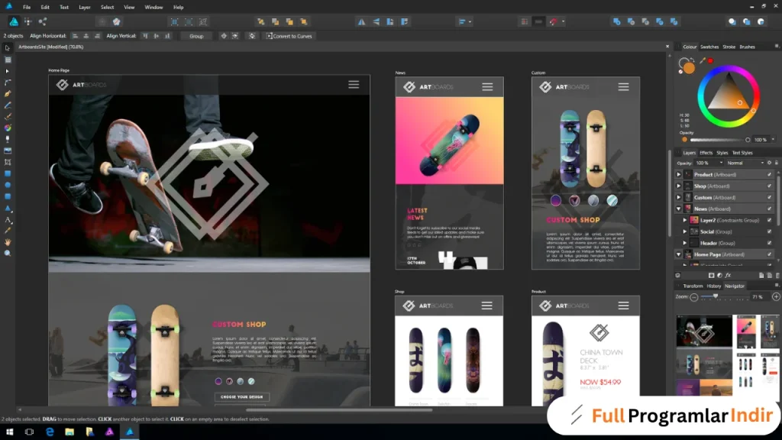Move selection to back of arrangement

(x=261, y=22)
